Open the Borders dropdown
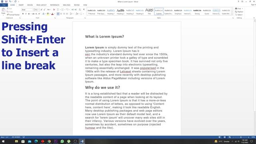Screen dimensions: 256x144 tap(82, 14)
